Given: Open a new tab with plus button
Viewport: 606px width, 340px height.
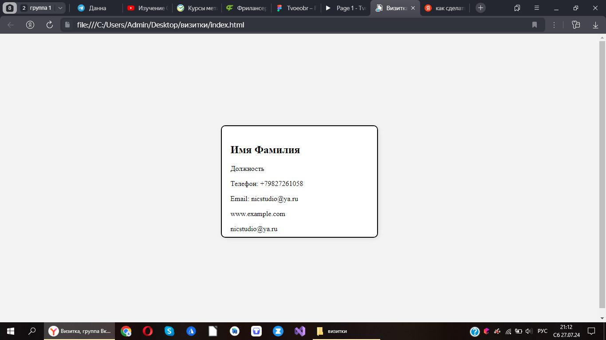Looking at the screenshot, I should pos(480,8).
